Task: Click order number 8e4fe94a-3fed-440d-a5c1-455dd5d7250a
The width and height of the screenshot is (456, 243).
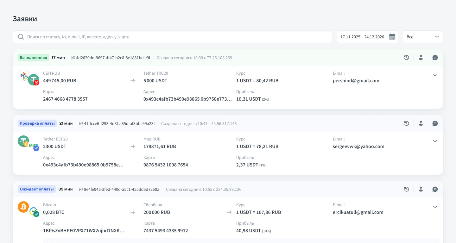Action: (x=119, y=190)
